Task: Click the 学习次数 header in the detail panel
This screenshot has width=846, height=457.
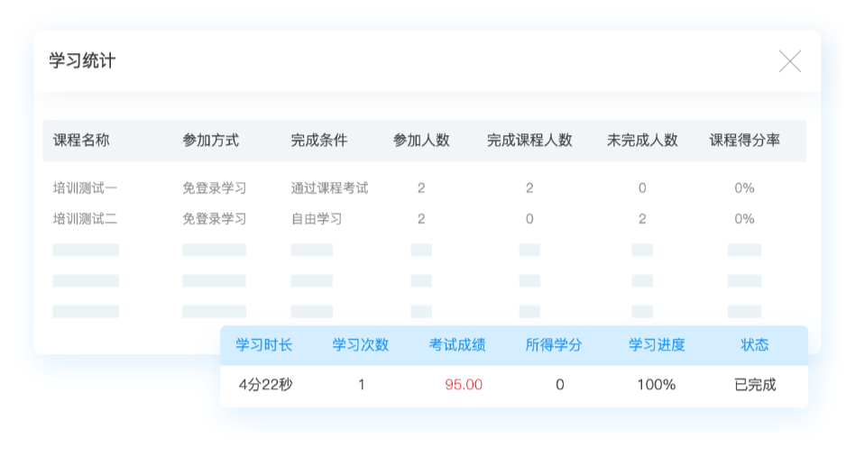Action: 361,345
